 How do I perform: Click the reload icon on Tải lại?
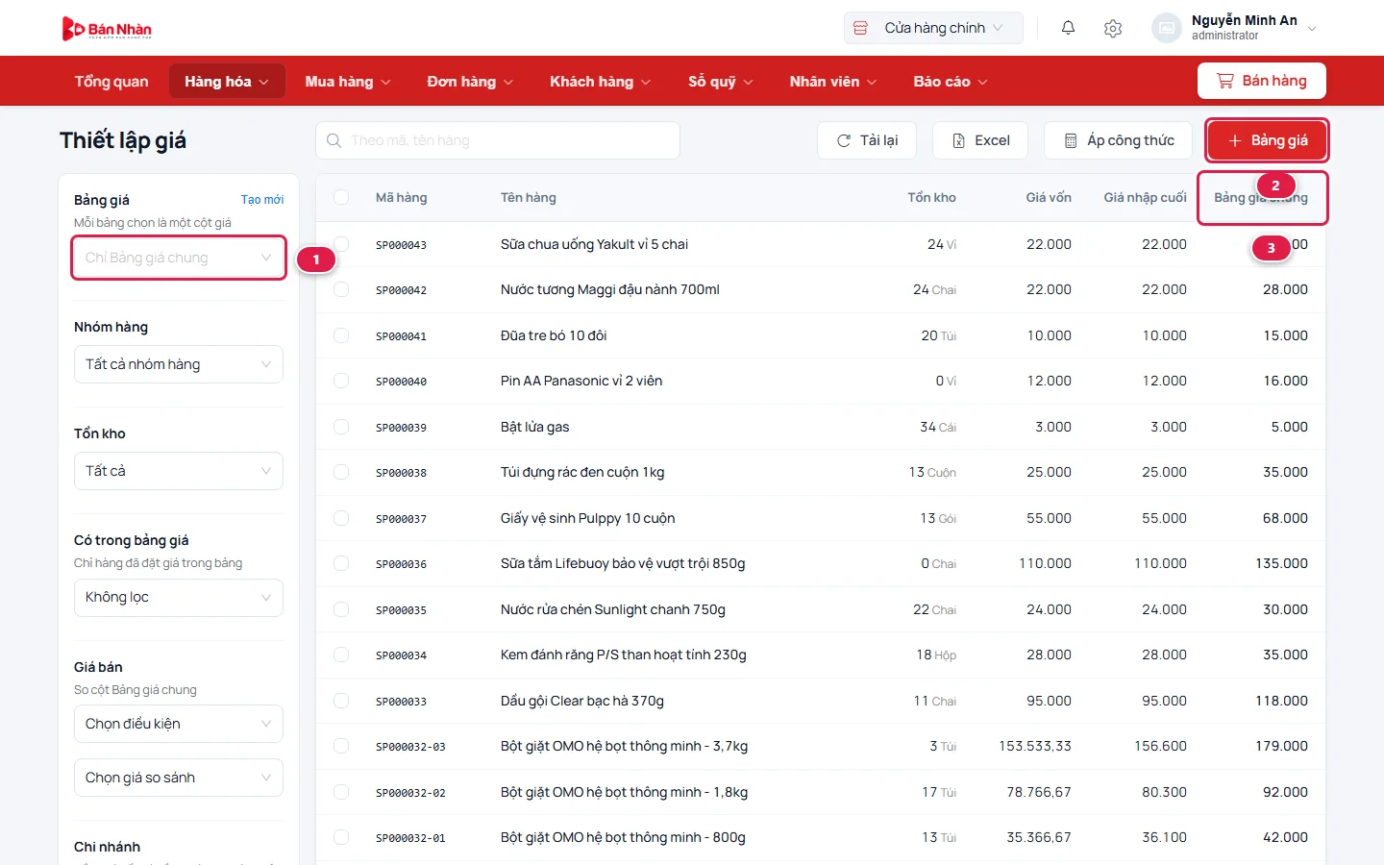844,140
